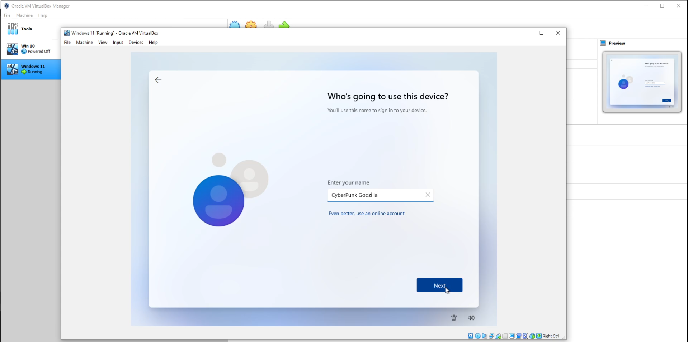This screenshot has height=342, width=688.
Task: Click 'Even better, use an online account' link
Action: pyautogui.click(x=367, y=213)
